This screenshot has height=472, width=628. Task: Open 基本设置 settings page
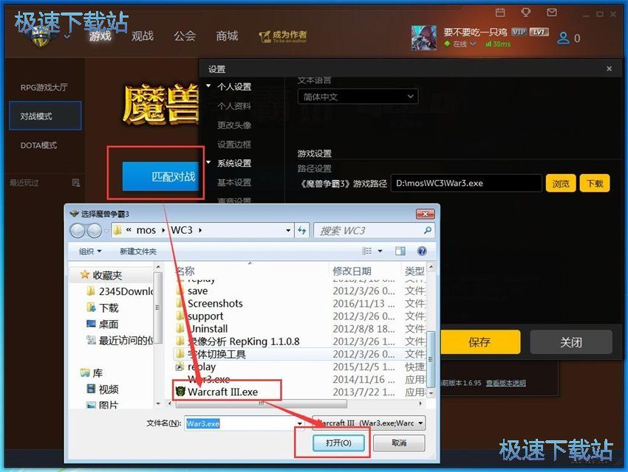234,183
